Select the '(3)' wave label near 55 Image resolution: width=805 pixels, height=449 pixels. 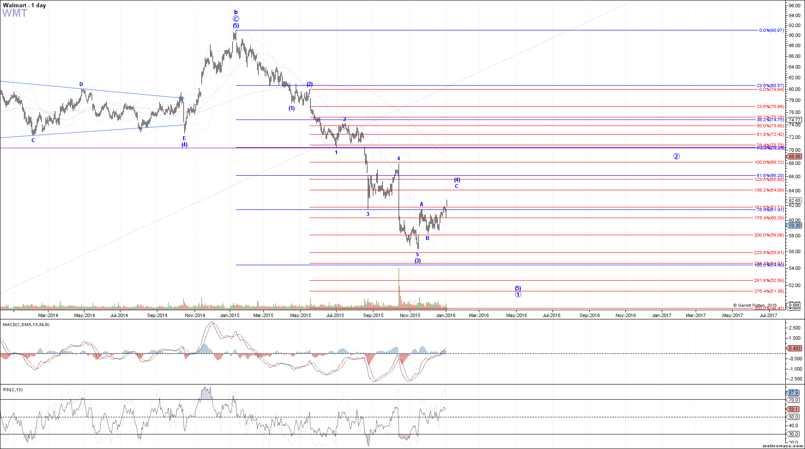pyautogui.click(x=418, y=260)
